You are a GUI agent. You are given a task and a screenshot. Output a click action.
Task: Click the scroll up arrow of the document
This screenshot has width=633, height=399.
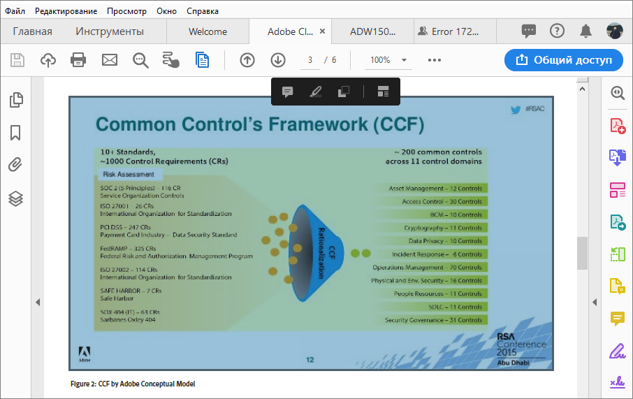coord(582,89)
